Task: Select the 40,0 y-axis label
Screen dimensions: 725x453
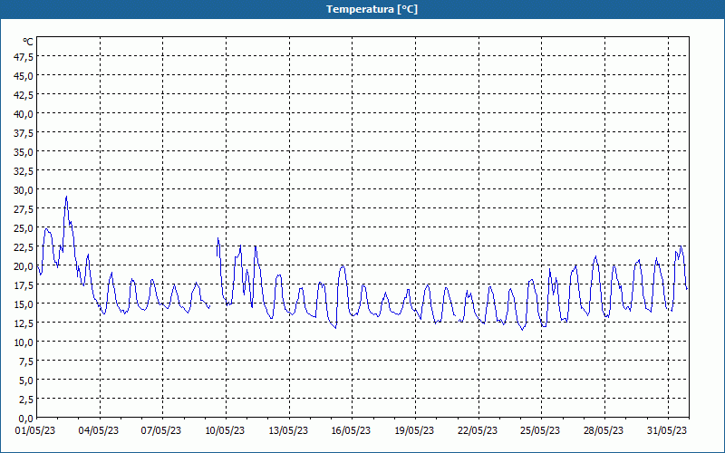Action: pos(24,114)
